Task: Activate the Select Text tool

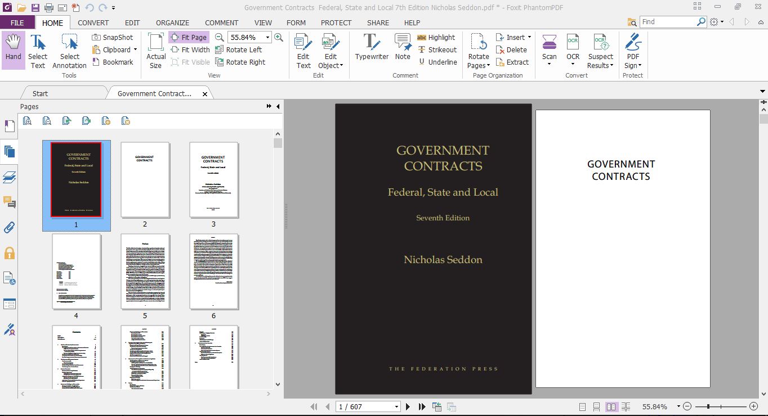Action: pos(38,50)
